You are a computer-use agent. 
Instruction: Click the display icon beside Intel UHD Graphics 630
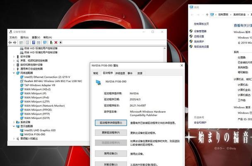pos(22,130)
